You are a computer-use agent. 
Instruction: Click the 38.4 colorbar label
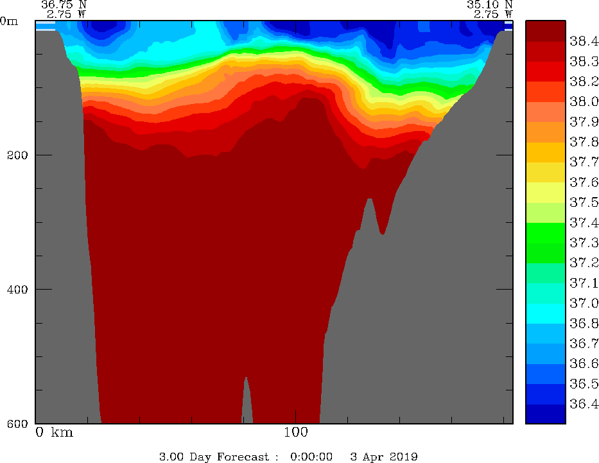584,42
